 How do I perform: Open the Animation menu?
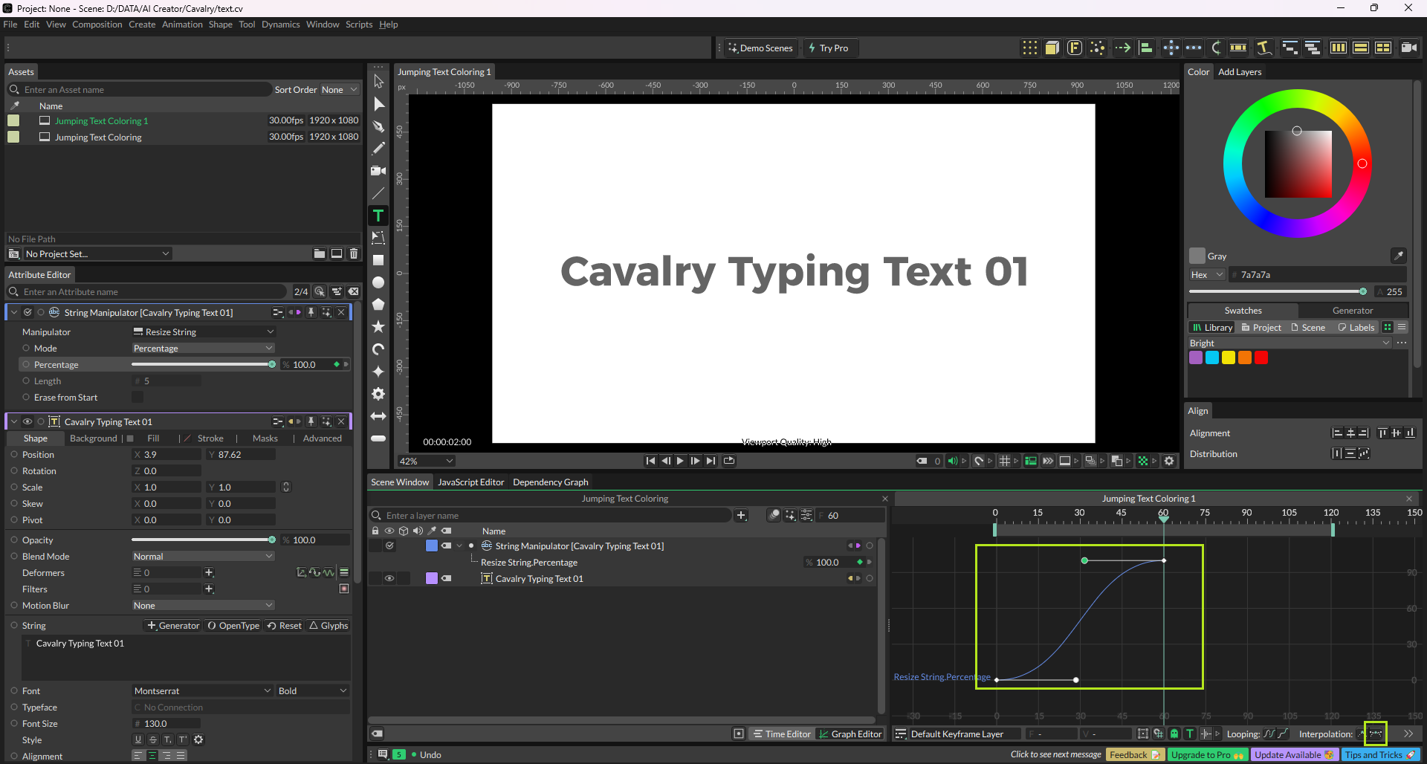coord(182,25)
